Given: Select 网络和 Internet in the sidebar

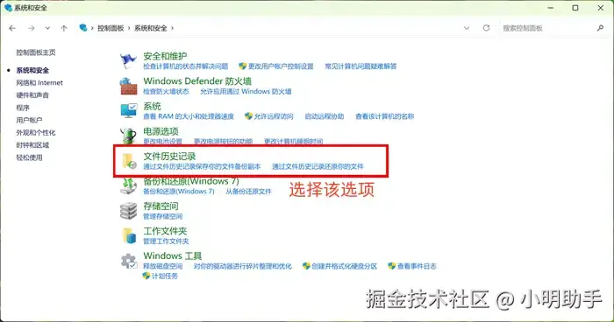Looking at the screenshot, I should tap(39, 83).
